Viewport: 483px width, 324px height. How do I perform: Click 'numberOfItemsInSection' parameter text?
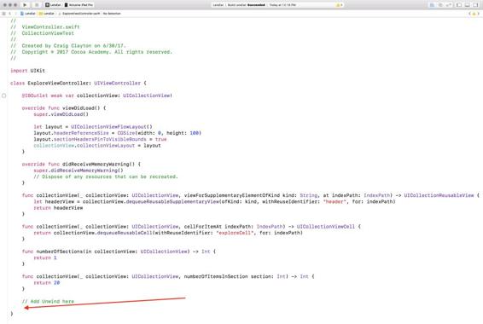[x=216, y=276]
